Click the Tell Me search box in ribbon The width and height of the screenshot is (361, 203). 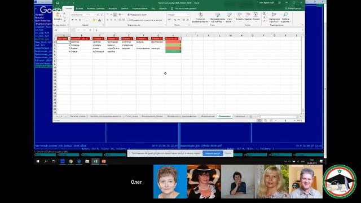pyautogui.click(x=184, y=8)
